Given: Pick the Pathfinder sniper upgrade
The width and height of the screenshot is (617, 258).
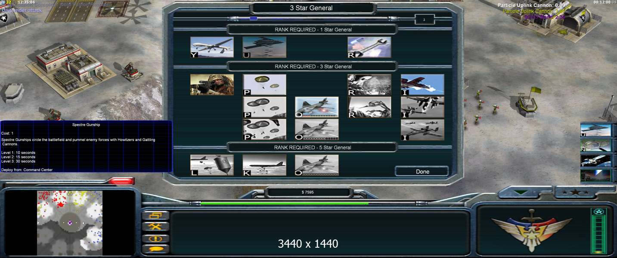Looking at the screenshot, I should click(x=212, y=85).
